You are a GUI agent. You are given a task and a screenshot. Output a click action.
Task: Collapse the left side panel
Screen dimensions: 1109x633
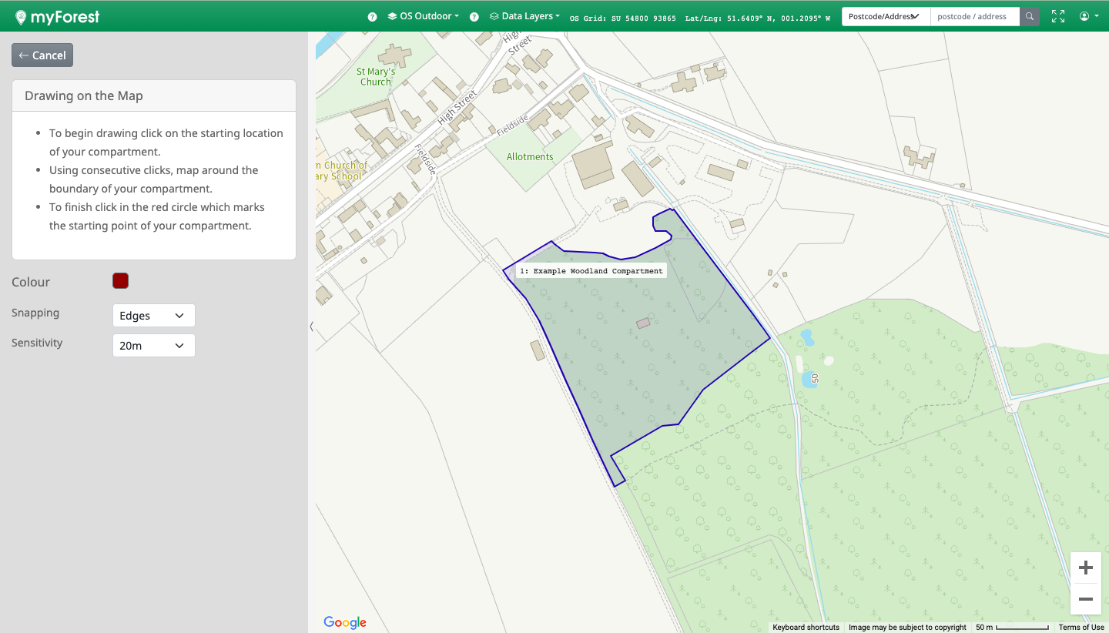click(x=311, y=327)
